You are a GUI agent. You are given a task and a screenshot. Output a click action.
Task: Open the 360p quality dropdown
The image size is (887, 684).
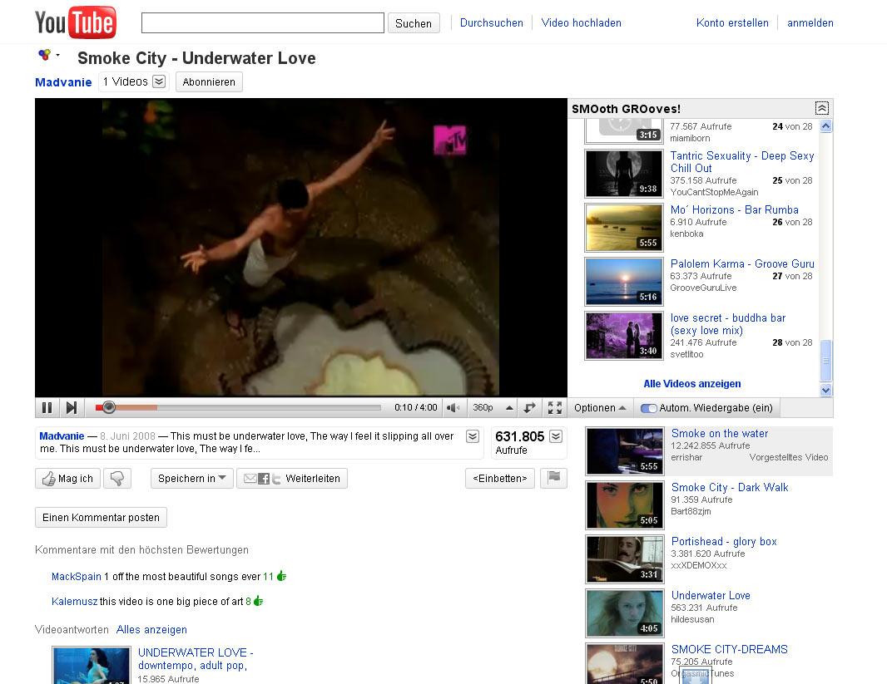(488, 407)
